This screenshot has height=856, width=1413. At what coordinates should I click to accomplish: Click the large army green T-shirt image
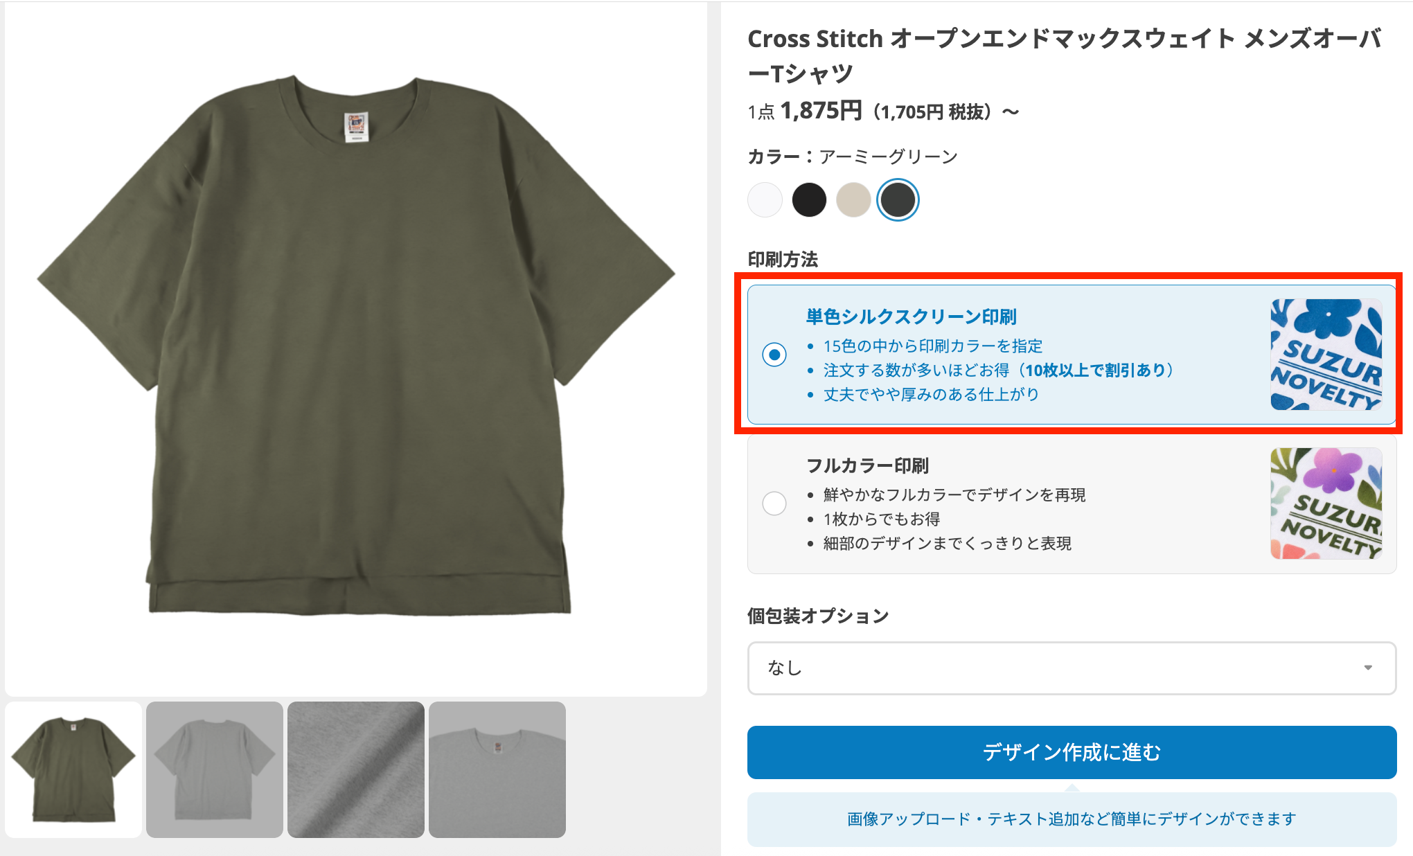tap(356, 346)
